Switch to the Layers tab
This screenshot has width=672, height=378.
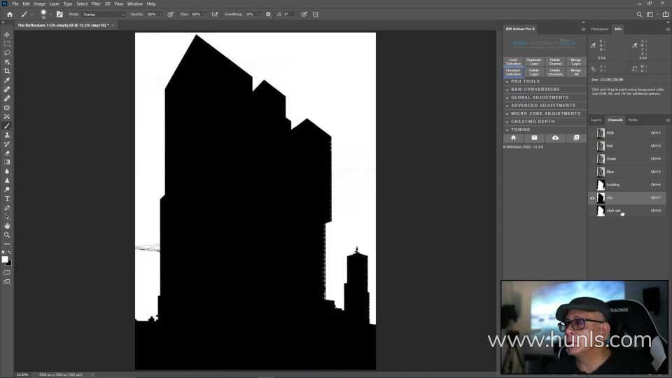coord(596,120)
